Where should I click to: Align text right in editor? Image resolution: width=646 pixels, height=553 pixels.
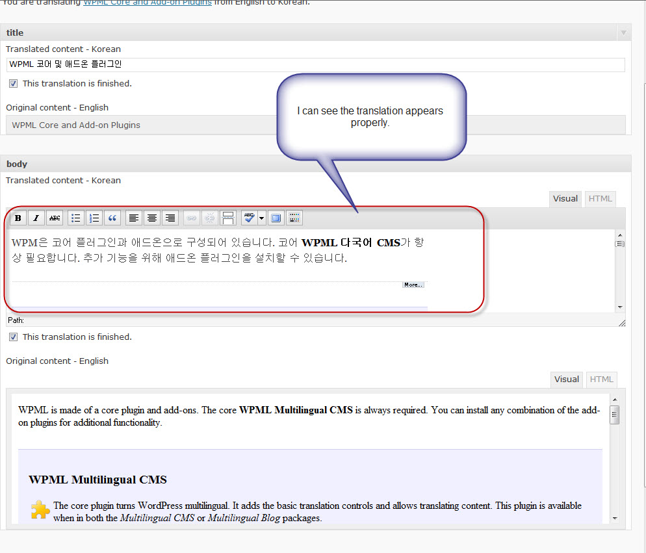170,218
